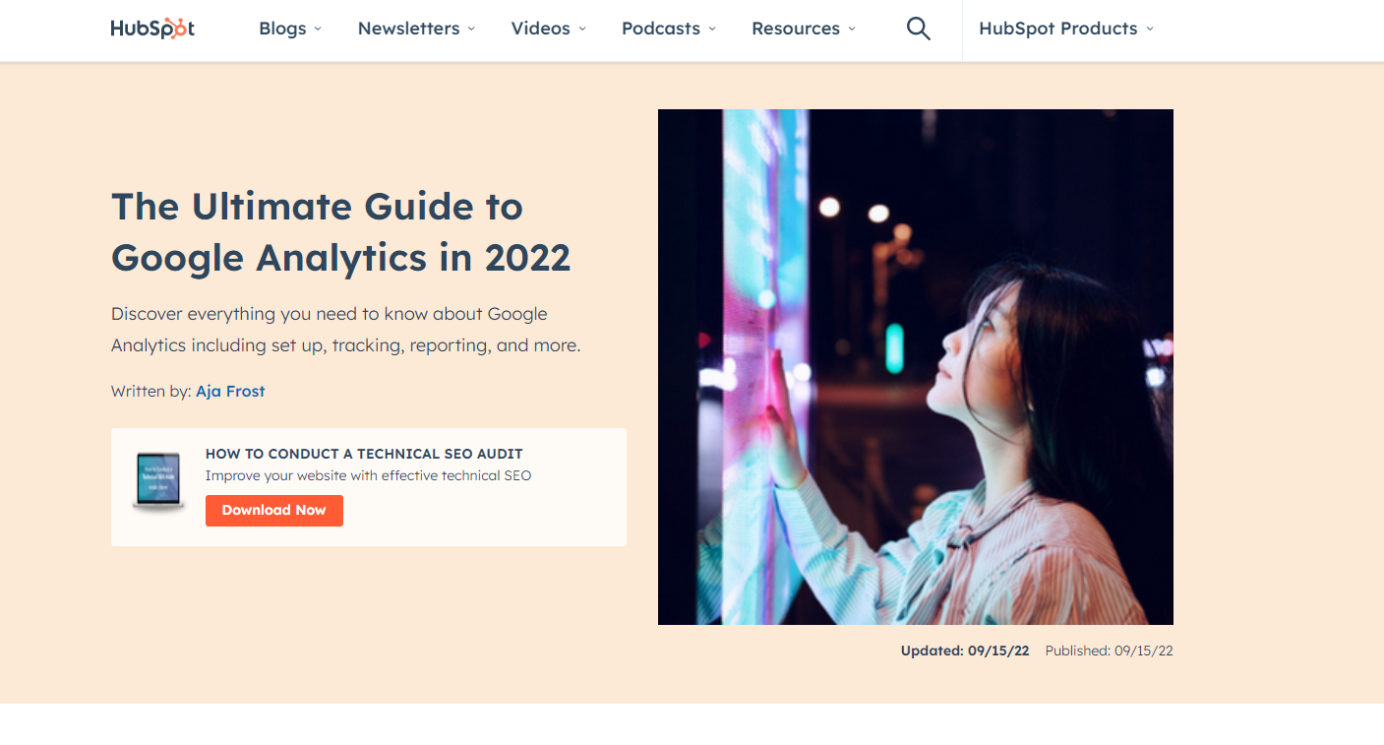1384x745 pixels.
Task: Click the featured image of woman touching screen
Action: pyautogui.click(x=916, y=367)
